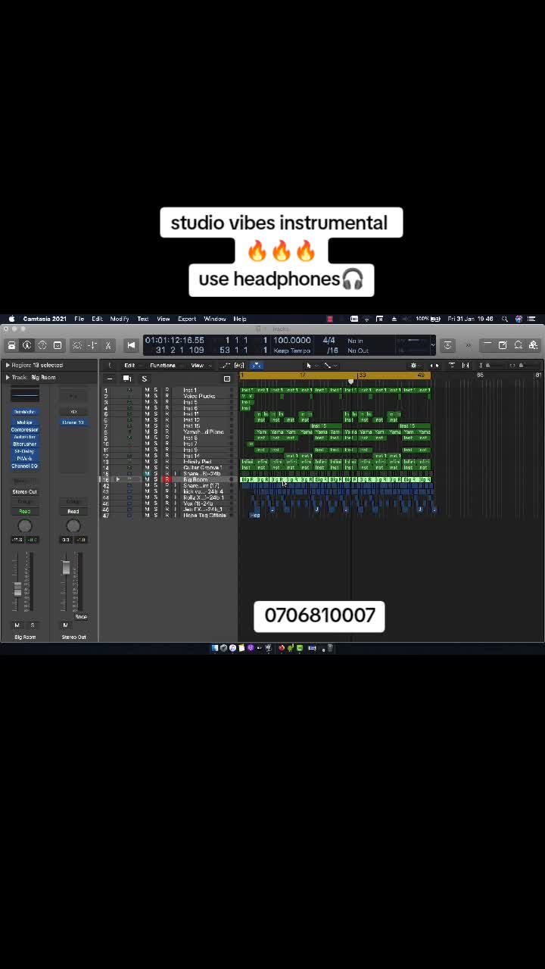545x969 pixels.
Task: Mute the Yamaha Piano track
Action: 147,432
